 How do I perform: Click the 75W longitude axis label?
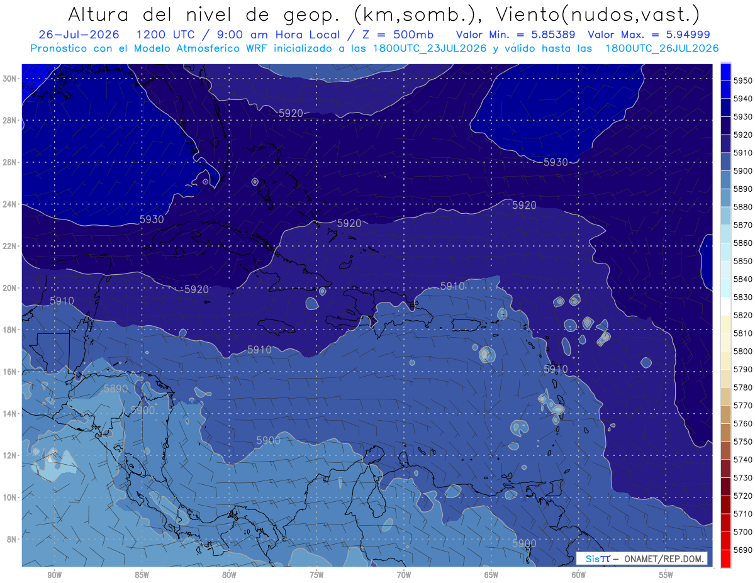pos(316,575)
